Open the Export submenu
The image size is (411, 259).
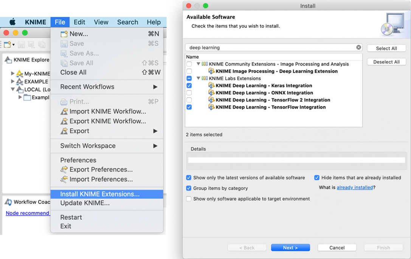107,131
